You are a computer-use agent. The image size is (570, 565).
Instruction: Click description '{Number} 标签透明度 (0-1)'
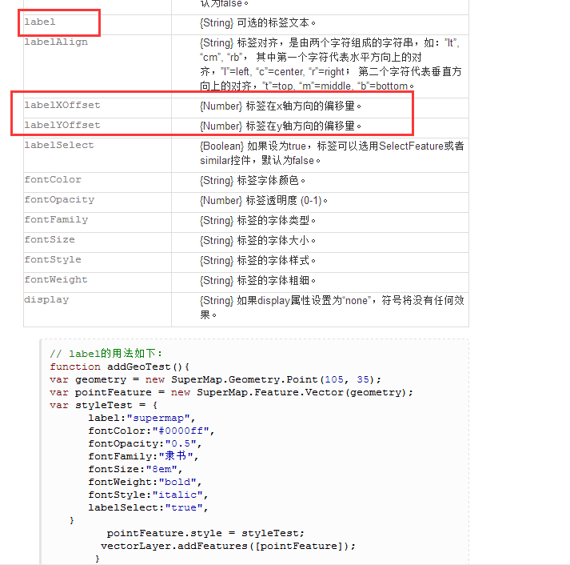coord(264,201)
